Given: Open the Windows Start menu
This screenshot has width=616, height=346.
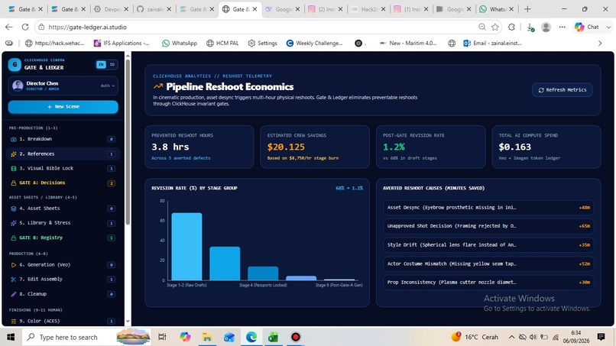Looking at the screenshot, I should (x=11, y=337).
